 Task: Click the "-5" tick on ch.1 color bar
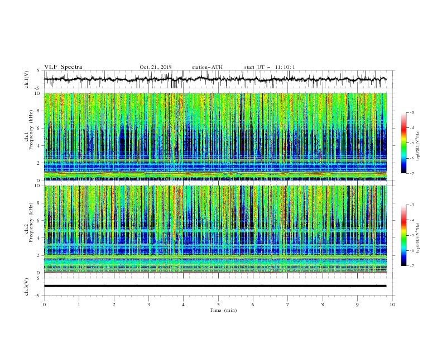tap(411, 143)
